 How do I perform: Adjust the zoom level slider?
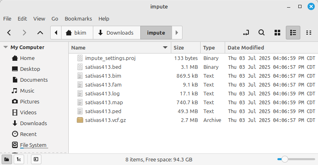285,159
